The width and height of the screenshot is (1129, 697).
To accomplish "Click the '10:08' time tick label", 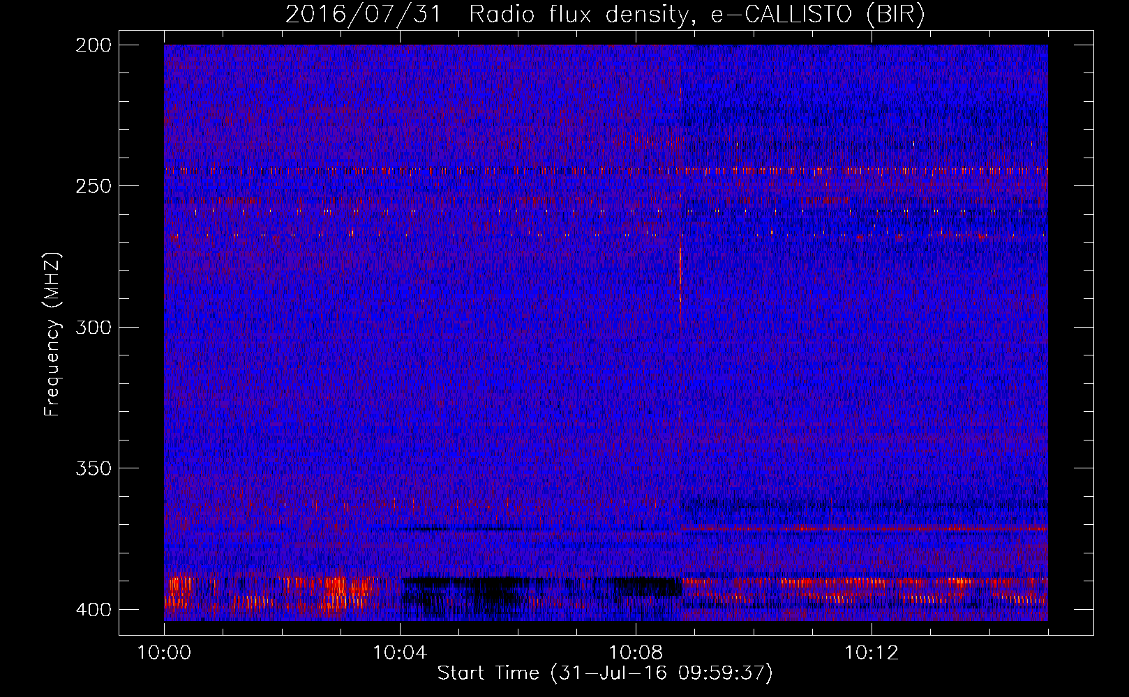I will 636,653.
